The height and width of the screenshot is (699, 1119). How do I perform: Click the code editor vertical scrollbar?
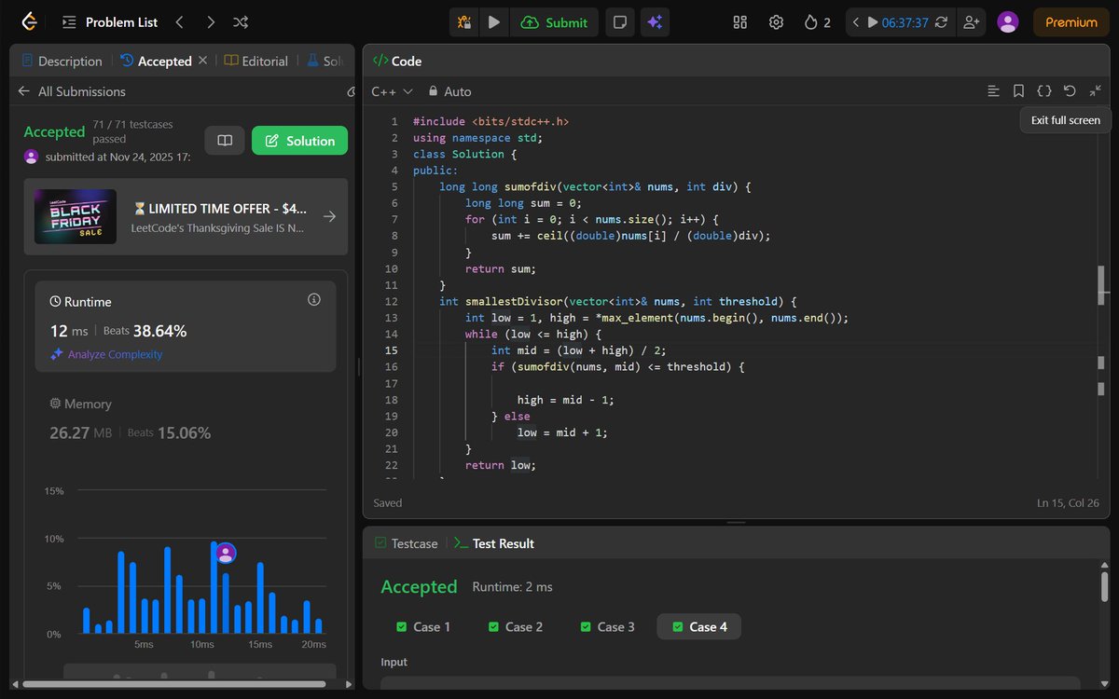coord(1101,285)
